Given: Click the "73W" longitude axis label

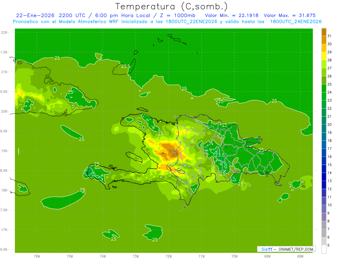Looking at the screenshot, I should click(136, 256).
